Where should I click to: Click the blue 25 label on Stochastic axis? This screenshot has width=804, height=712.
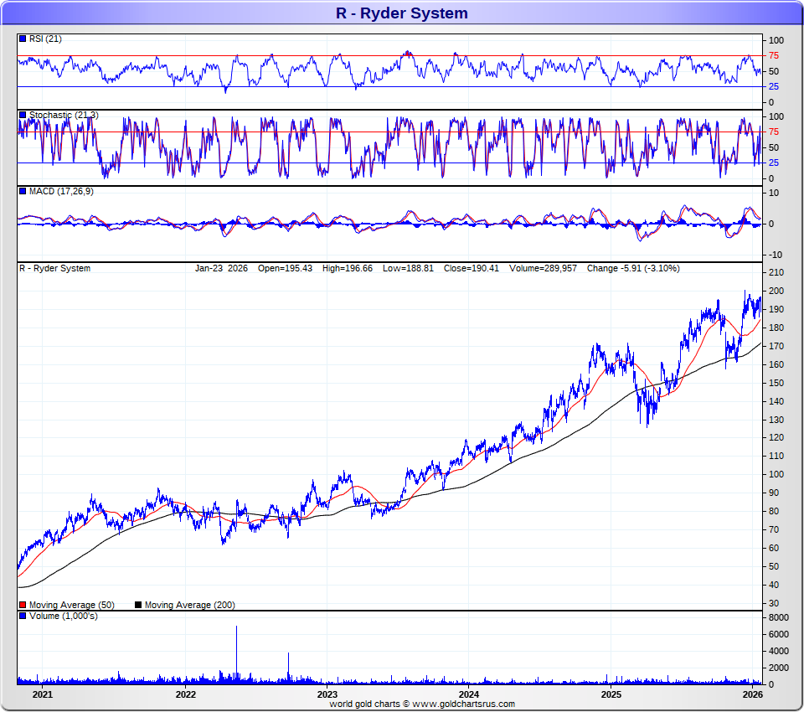(x=774, y=163)
